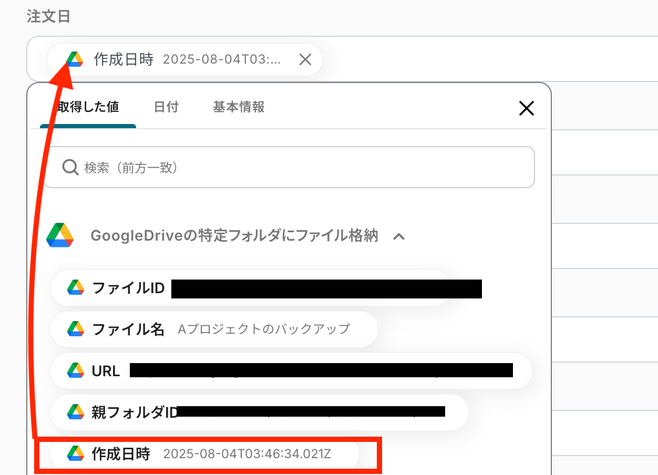Switch to the 日付 tab
Image resolution: width=658 pixels, height=475 pixels.
click(x=166, y=107)
